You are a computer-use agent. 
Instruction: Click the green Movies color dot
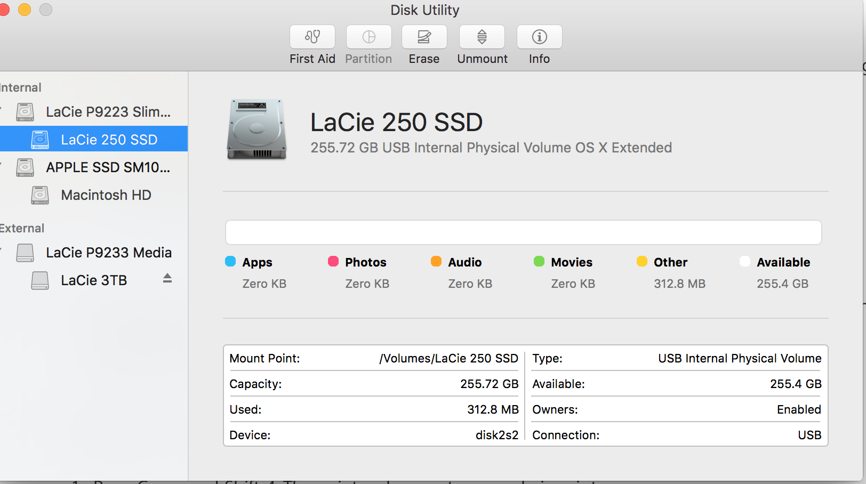click(x=539, y=261)
